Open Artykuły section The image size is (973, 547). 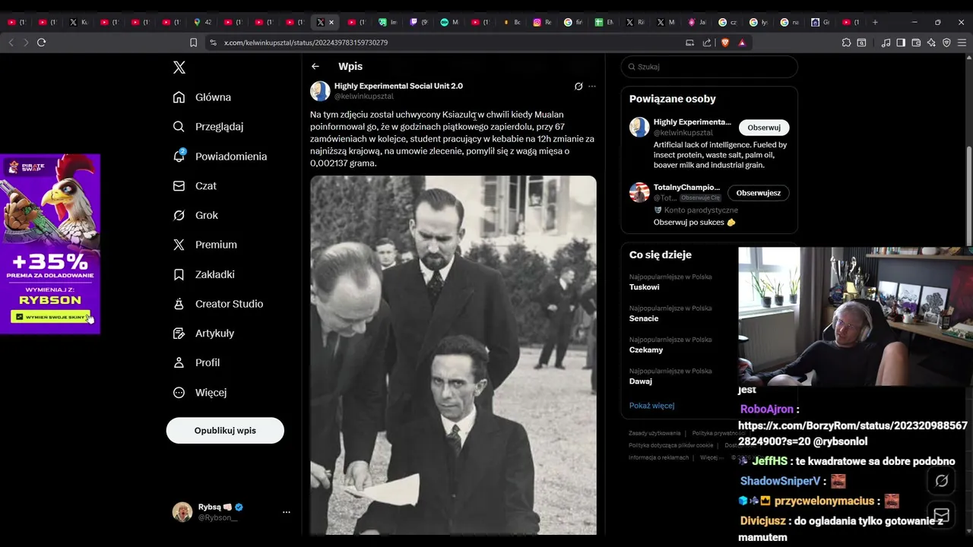(x=204, y=334)
